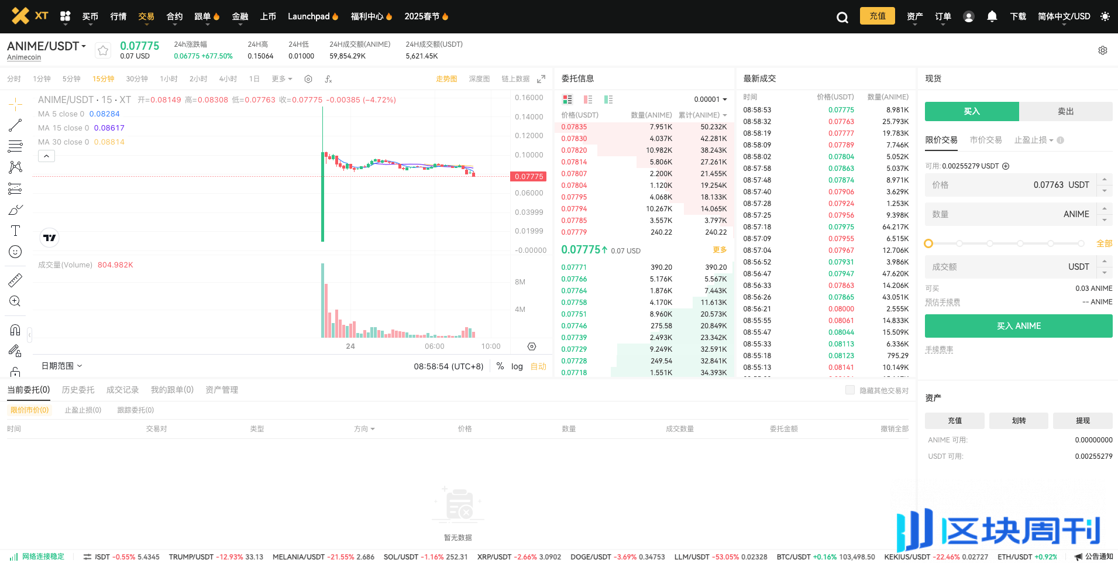Open order book precision 0.00001 dropdown

[x=710, y=99]
